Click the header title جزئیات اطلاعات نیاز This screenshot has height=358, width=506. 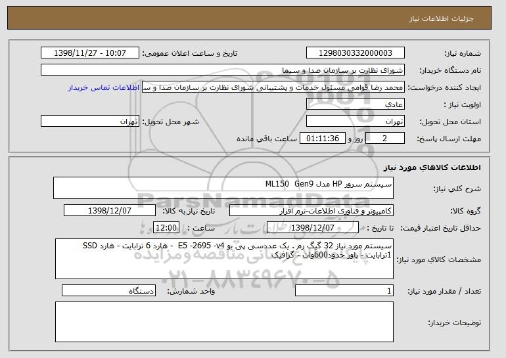(x=441, y=18)
